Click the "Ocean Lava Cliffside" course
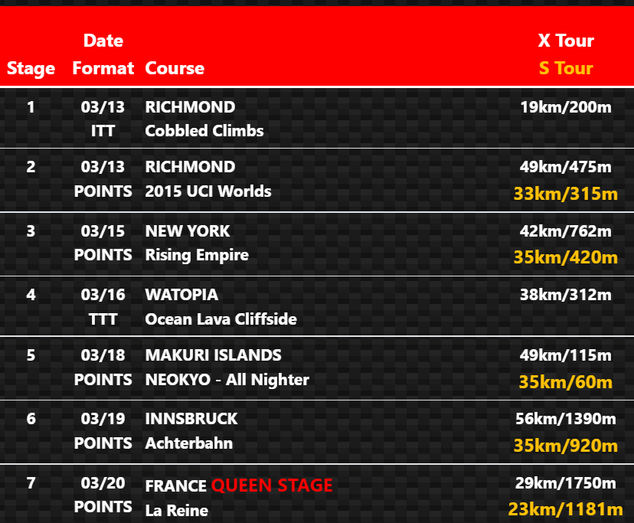The image size is (634, 523). coord(221,319)
